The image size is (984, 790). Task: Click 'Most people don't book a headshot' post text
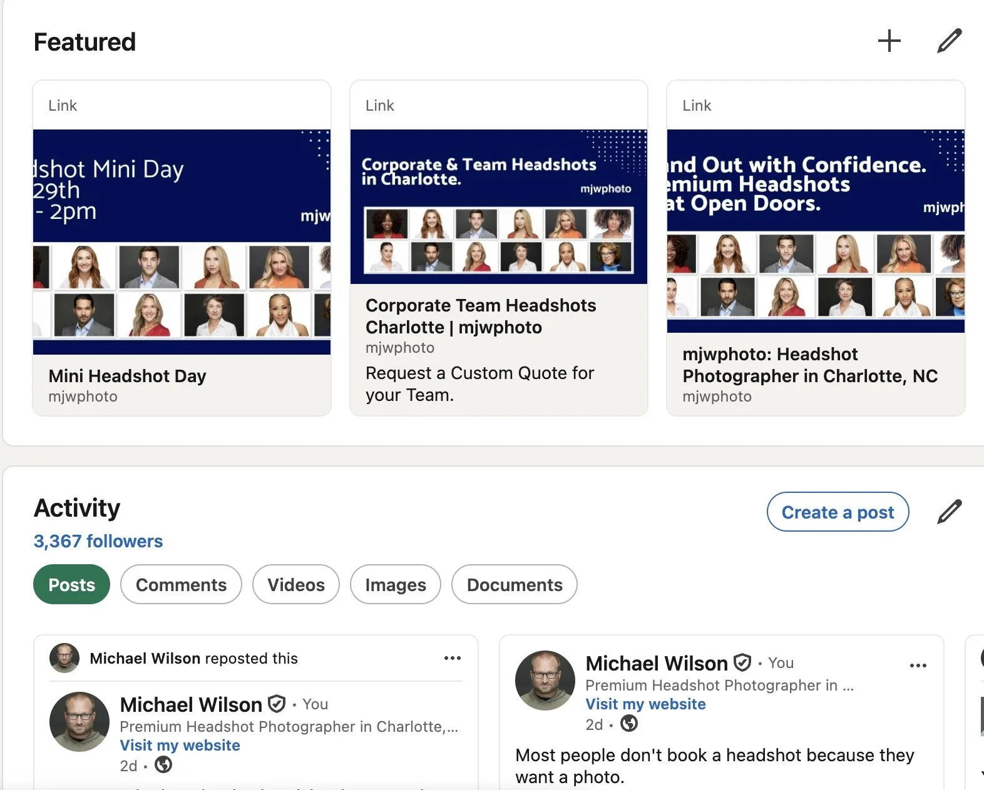point(715,766)
